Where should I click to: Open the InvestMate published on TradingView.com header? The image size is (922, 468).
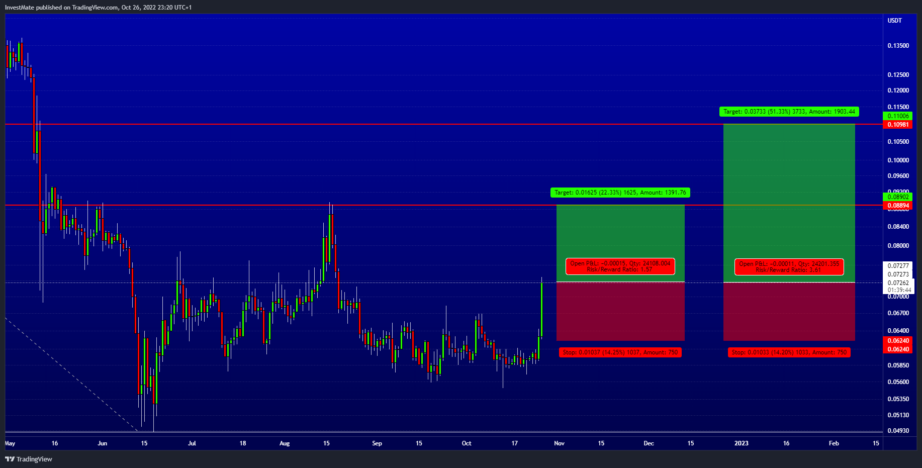tap(99, 7)
